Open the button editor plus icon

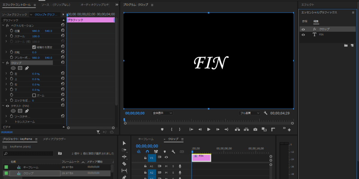[289, 130]
